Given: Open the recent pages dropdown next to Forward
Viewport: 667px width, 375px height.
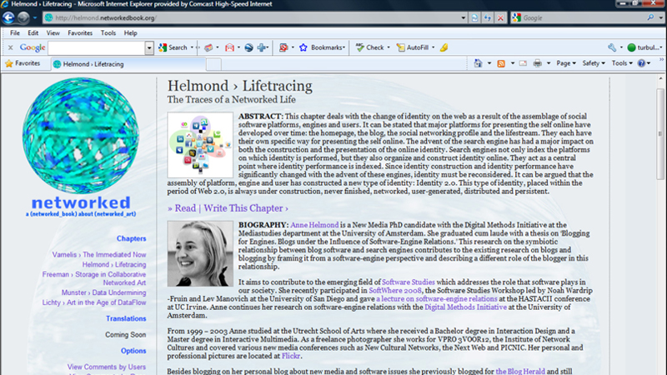Looking at the screenshot, I should tap(35, 17).
